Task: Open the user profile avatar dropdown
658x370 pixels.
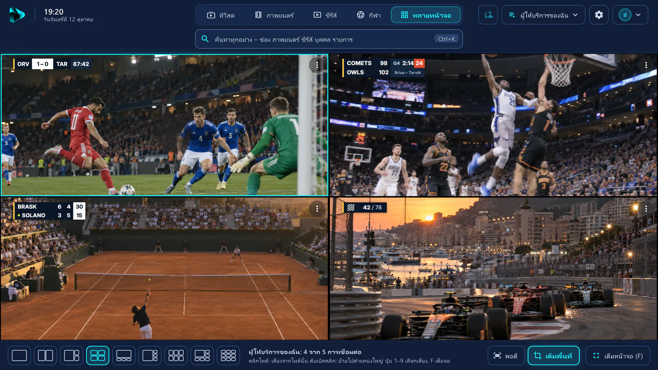Action: [x=630, y=15]
